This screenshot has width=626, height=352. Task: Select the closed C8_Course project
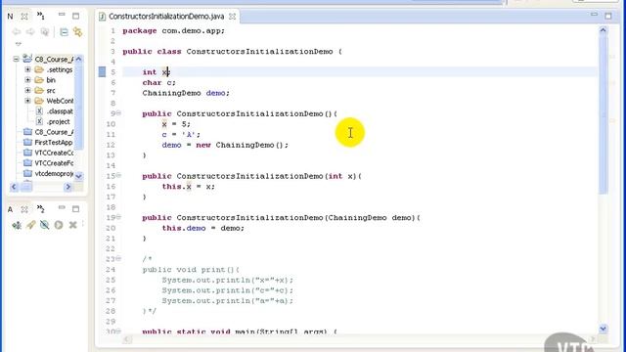(48, 132)
